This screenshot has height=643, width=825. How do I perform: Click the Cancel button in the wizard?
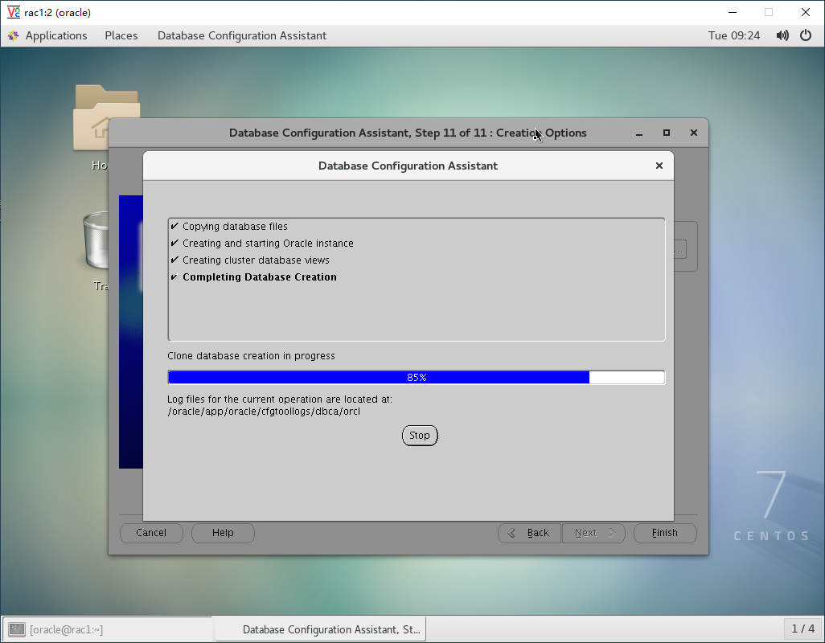[x=151, y=533]
